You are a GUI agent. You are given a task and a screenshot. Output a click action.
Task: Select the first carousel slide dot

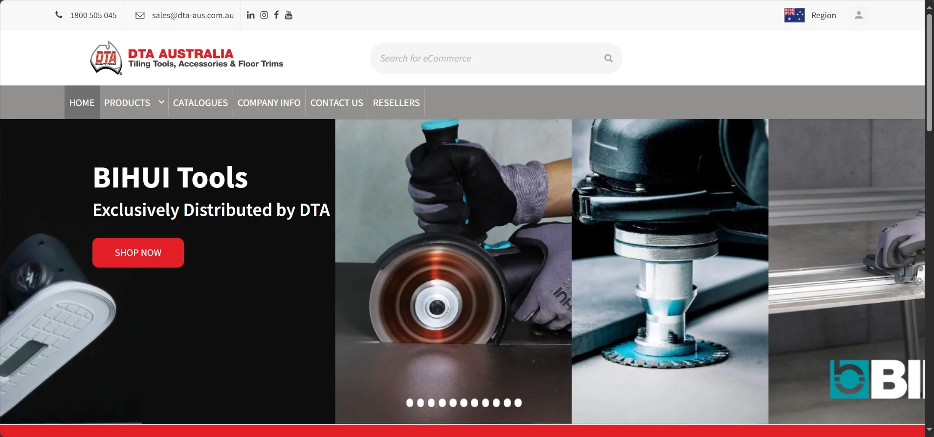coord(410,403)
